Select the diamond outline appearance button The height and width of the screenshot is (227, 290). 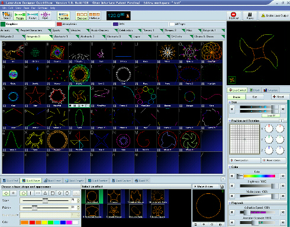6,193
